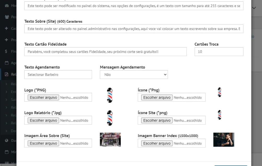262x166 pixels.
Task: Click the sidebar globe icon
Action: [7, 140]
